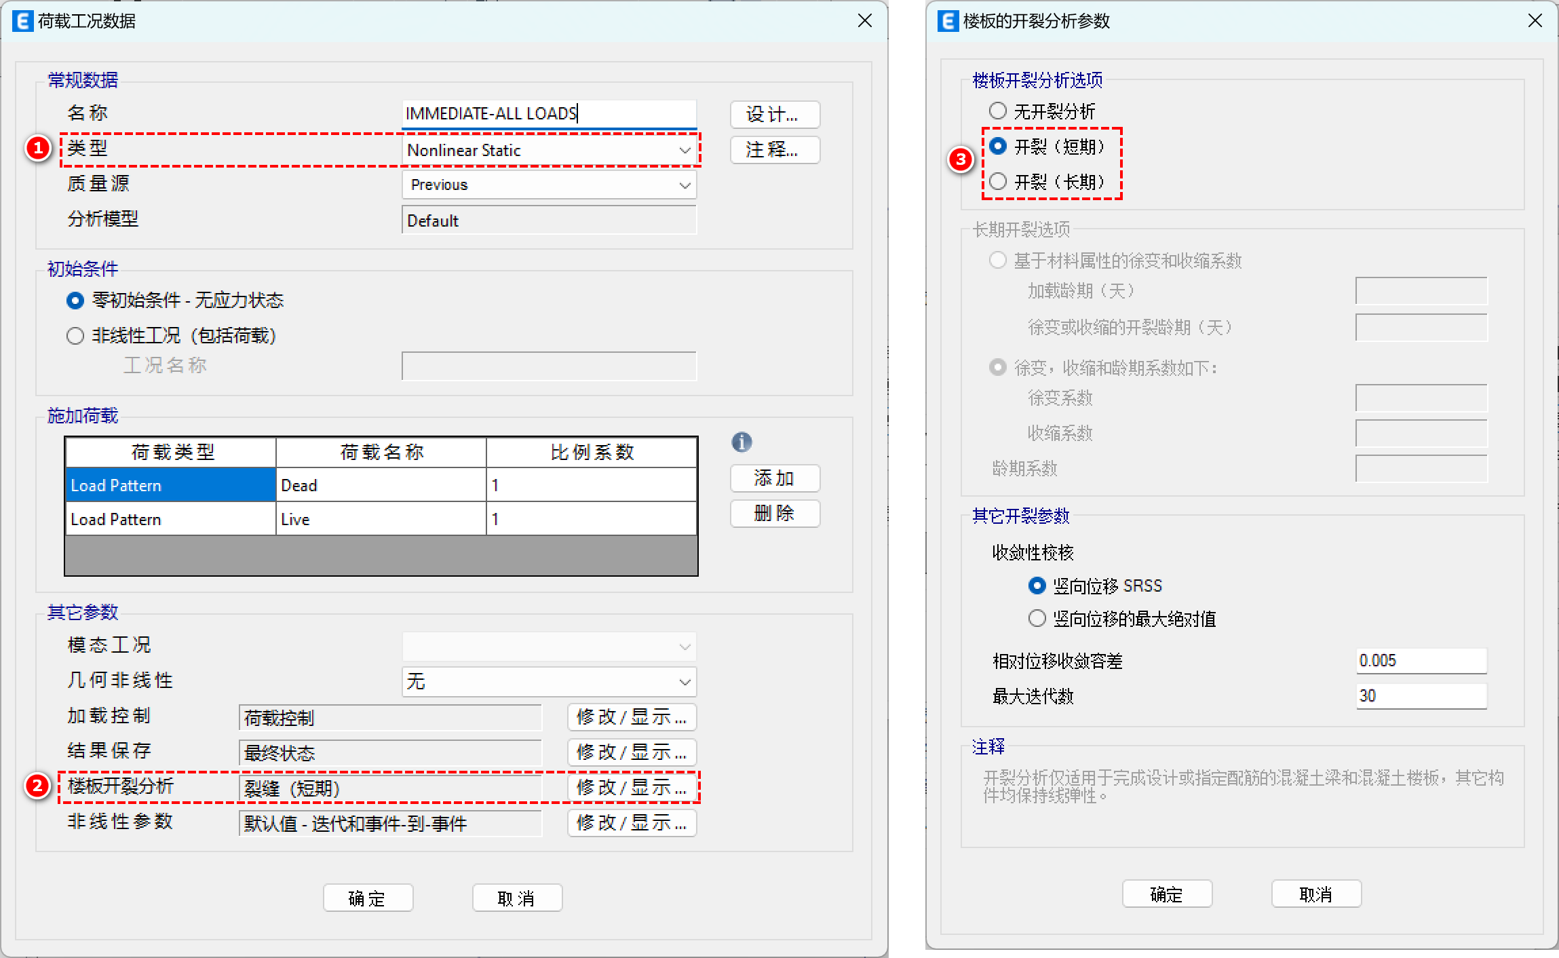Close the 楼板的开裂分析参数 dialog with X
The width and height of the screenshot is (1559, 958).
[x=1535, y=21]
